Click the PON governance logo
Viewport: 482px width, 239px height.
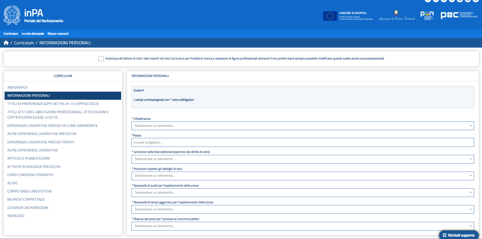coord(427,15)
